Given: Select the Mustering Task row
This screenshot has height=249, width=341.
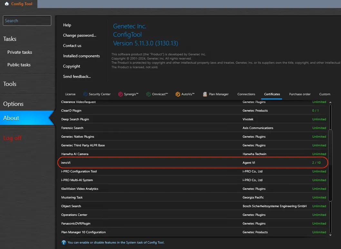Looking at the screenshot, I should click(194, 197).
